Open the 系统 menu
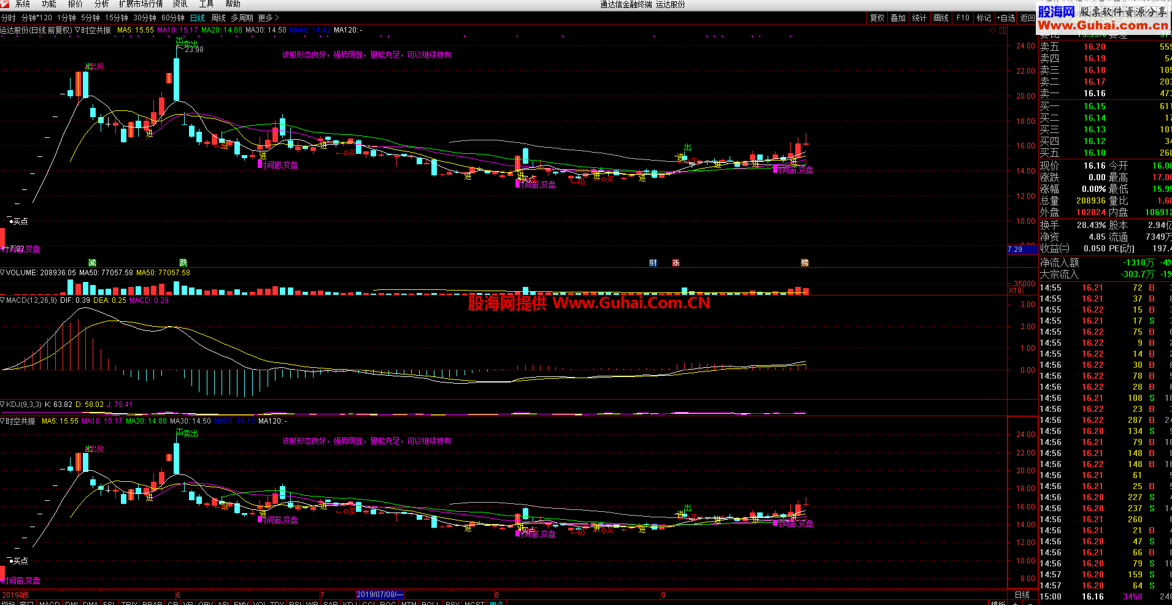This screenshot has height=605, width=1172. click(x=23, y=4)
